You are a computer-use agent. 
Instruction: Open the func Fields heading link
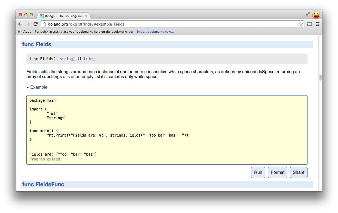(x=37, y=44)
